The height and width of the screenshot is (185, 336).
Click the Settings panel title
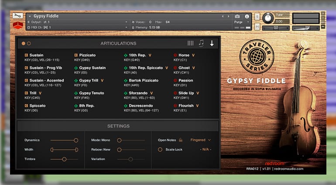pyautogui.click(x=118, y=126)
